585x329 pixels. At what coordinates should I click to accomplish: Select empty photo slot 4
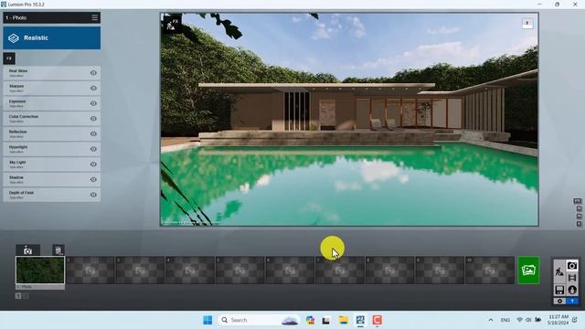[x=190, y=271]
